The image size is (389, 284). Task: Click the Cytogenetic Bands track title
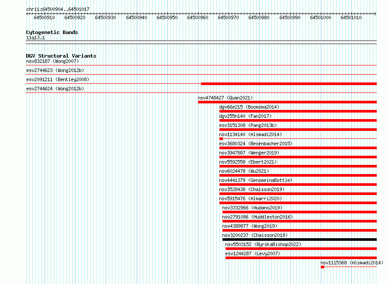tap(52, 32)
